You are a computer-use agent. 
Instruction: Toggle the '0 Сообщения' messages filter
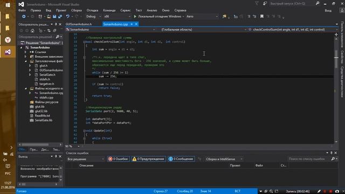click(181, 159)
